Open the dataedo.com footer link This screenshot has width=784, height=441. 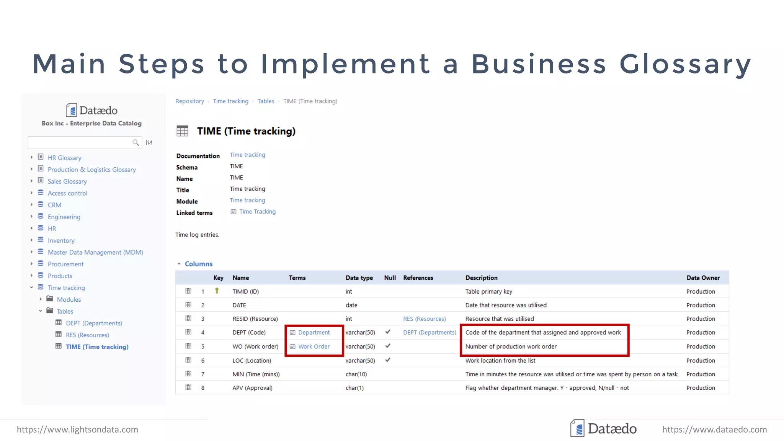pos(714,430)
